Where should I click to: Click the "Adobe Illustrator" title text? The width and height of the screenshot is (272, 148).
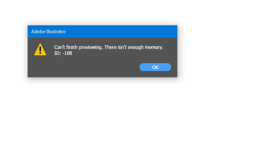click(x=48, y=32)
